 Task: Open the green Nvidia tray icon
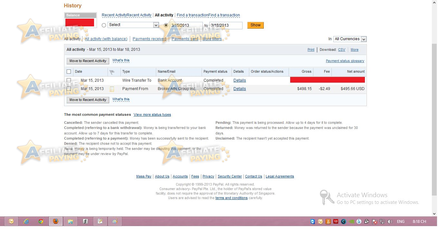pyautogui.click(x=351, y=222)
